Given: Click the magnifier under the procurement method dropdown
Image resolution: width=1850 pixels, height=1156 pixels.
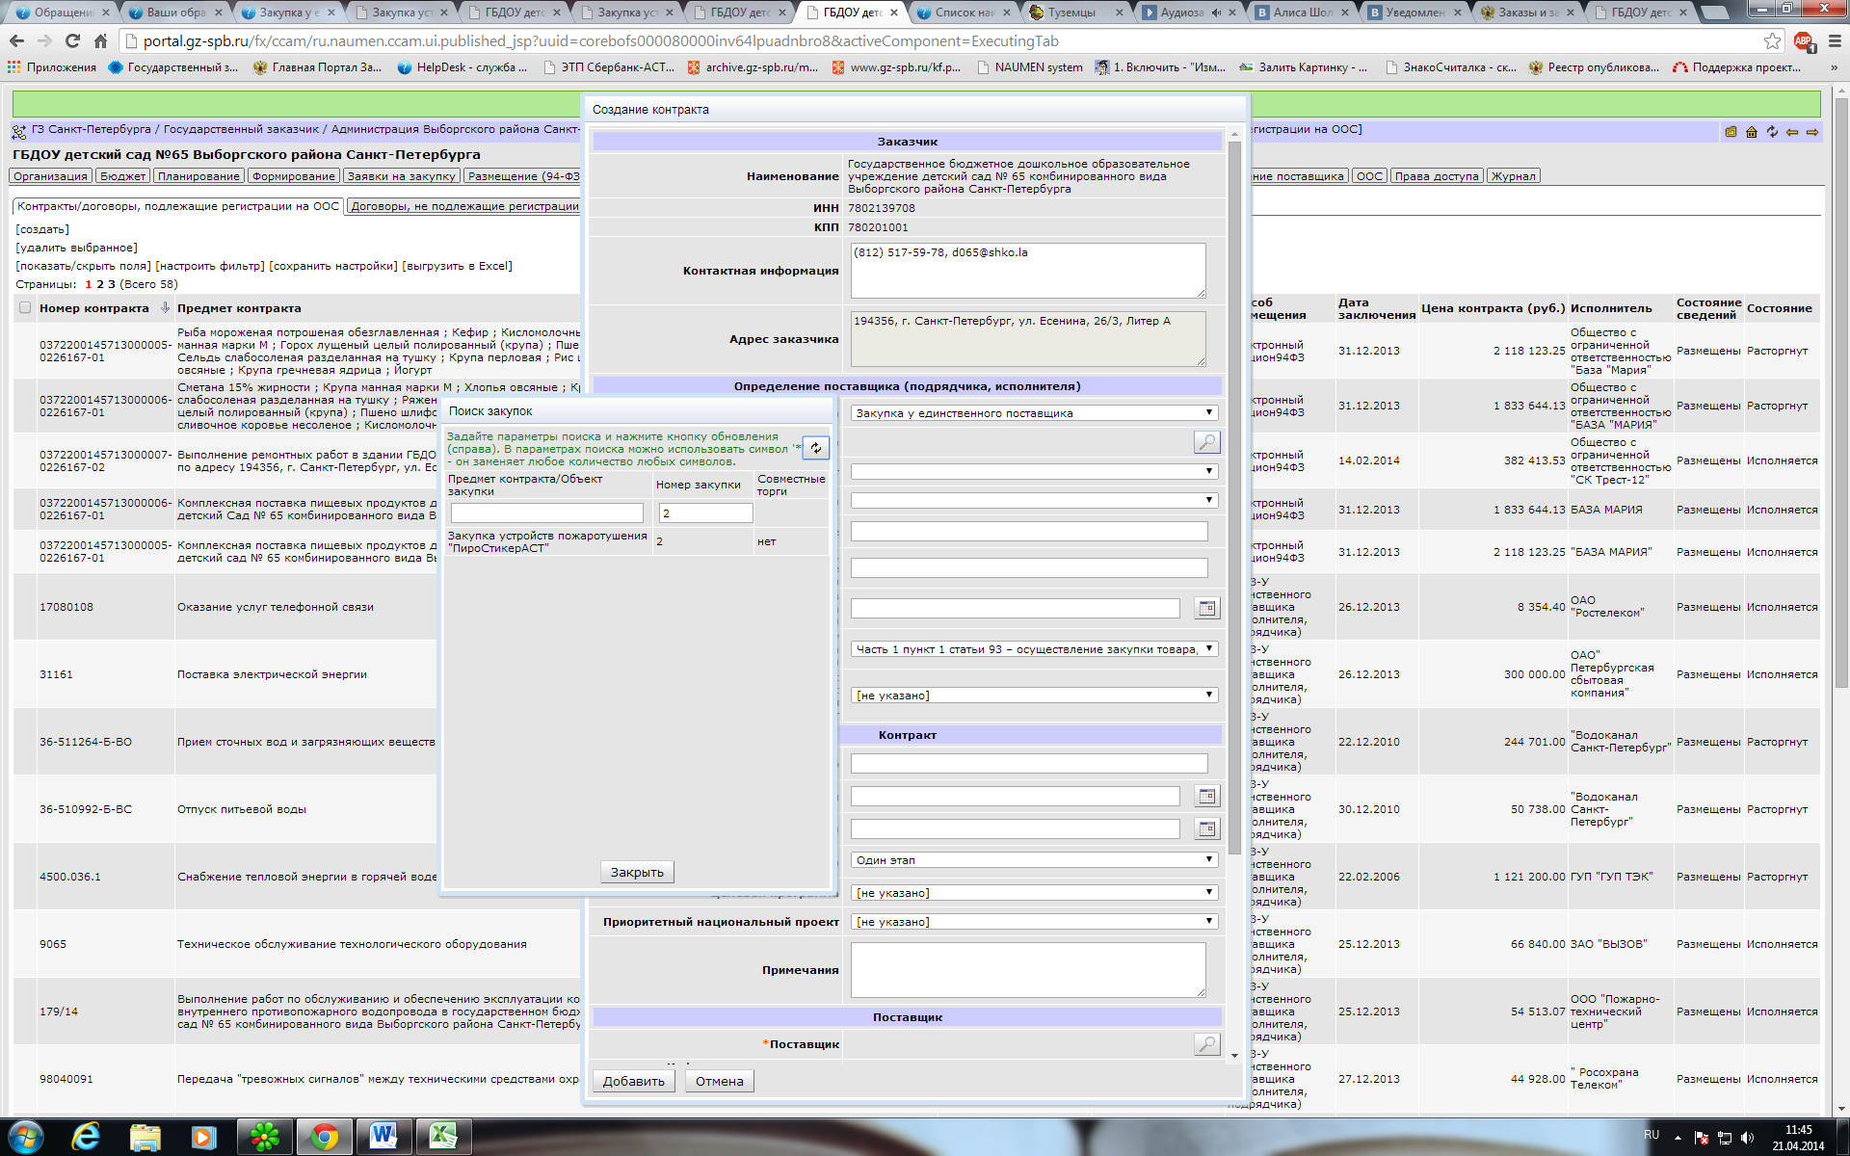Looking at the screenshot, I should pyautogui.click(x=1206, y=442).
